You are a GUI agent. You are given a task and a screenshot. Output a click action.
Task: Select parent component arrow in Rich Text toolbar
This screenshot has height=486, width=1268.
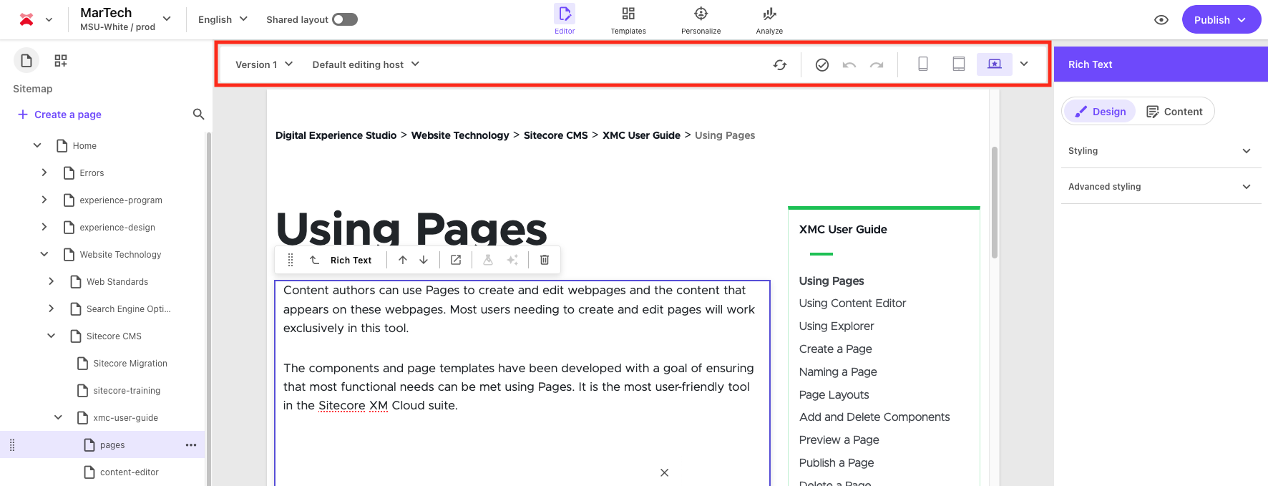pyautogui.click(x=314, y=260)
